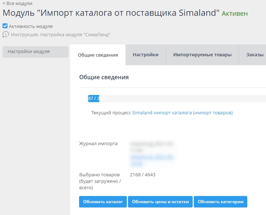Image resolution: width=266 pixels, height=215 pixels.
Task: Click the green Активен status label
Action: tap(234, 14)
